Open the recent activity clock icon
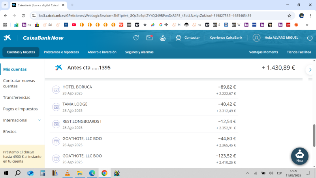 pos(136,38)
